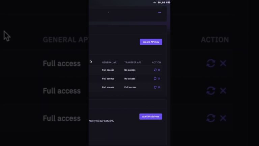Delete the first row's API key

point(159,70)
